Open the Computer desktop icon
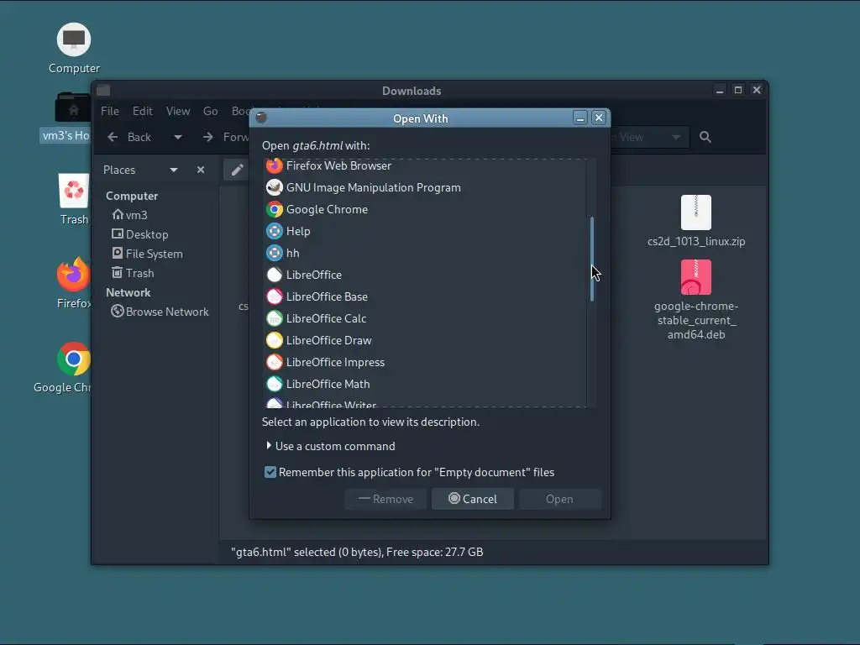Screen dimensions: 860x645 point(74,39)
